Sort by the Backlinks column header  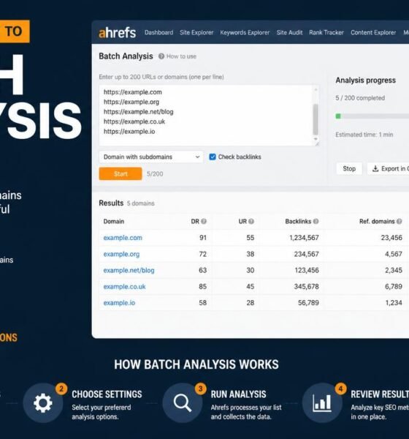(298, 221)
